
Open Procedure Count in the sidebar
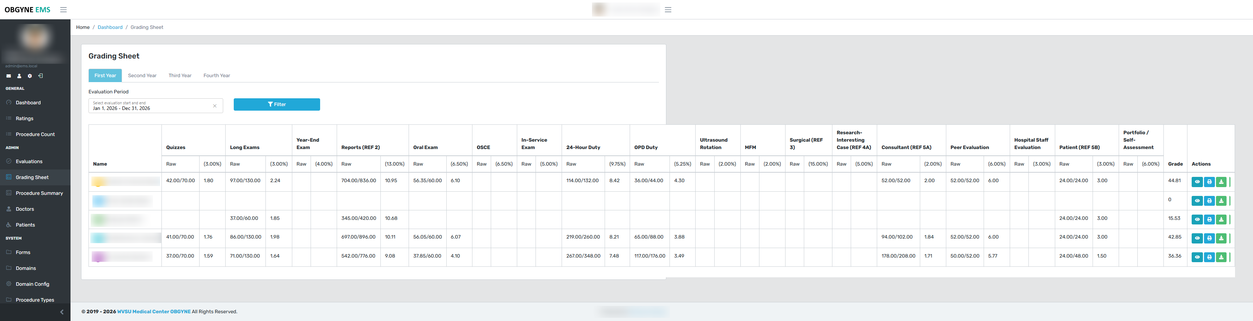pos(35,134)
